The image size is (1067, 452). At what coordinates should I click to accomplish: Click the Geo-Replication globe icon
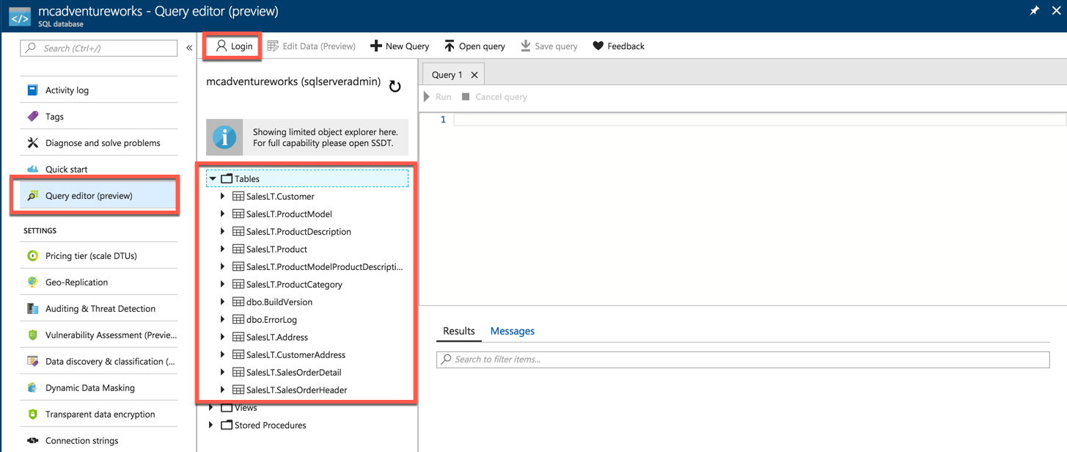[x=32, y=282]
